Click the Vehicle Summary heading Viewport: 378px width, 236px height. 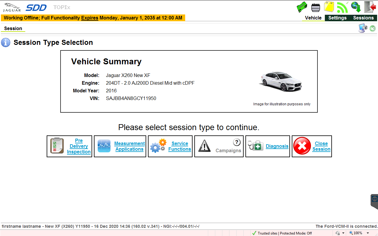coord(106,62)
